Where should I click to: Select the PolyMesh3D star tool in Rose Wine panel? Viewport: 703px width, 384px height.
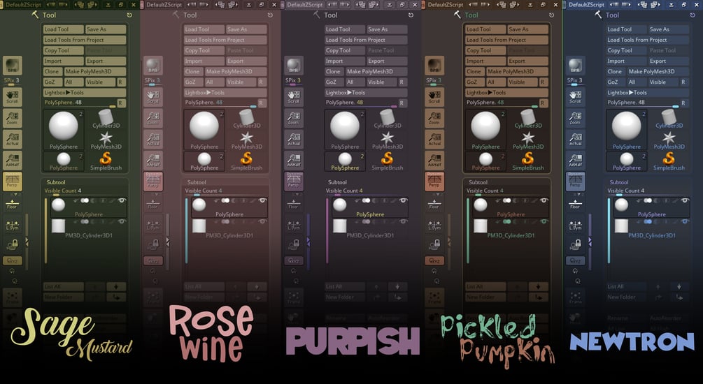(x=247, y=140)
